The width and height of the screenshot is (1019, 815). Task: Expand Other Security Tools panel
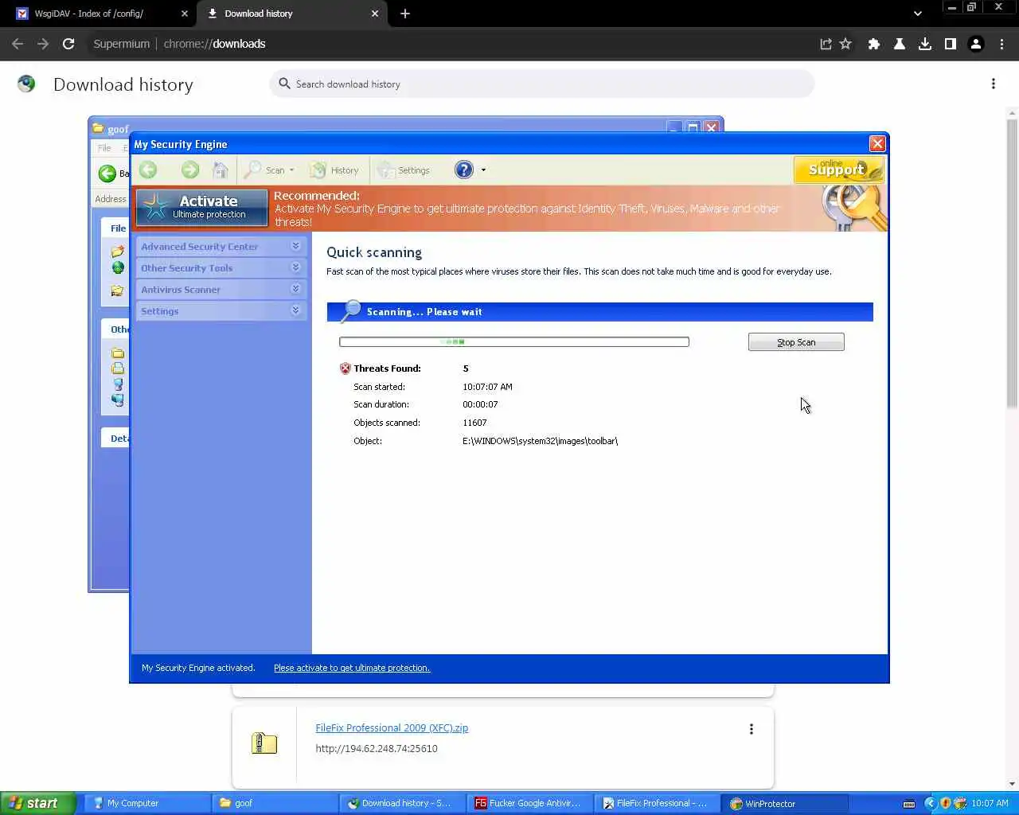pyautogui.click(x=221, y=268)
